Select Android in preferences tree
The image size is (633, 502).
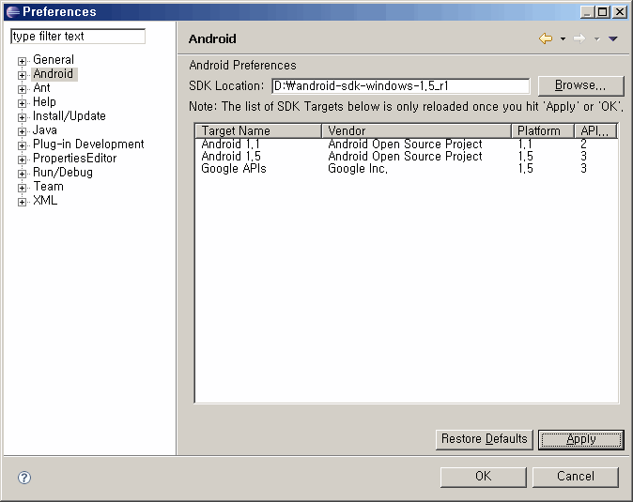tap(53, 74)
